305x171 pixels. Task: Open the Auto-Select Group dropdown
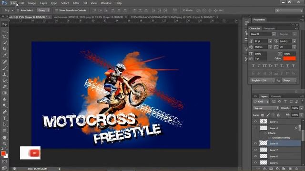coord(43,10)
